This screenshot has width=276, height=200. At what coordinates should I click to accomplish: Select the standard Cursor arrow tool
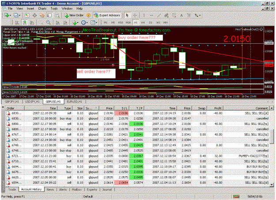coord(127,15)
